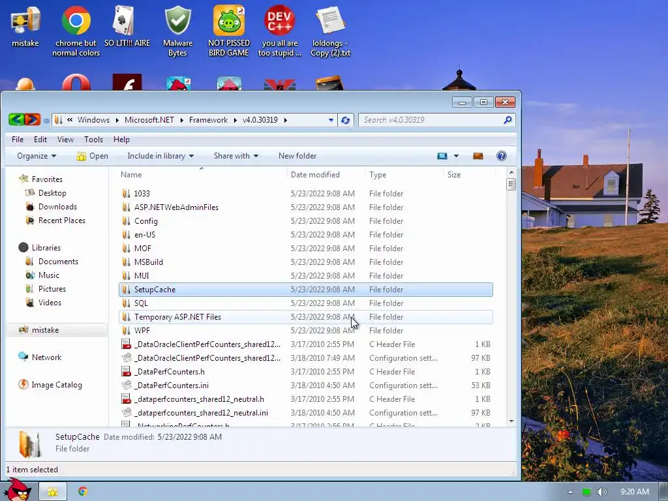
Task: Select 'mistake' computer in navigation pane
Action: click(57, 329)
